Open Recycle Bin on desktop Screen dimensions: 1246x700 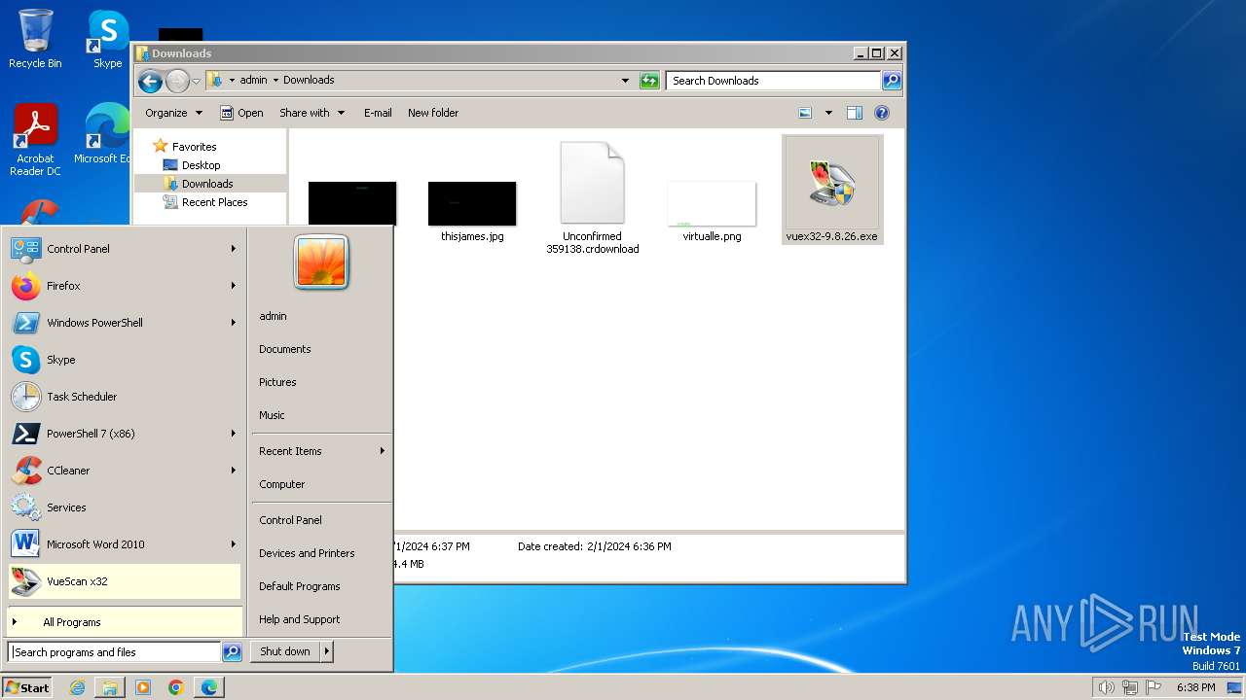point(35,39)
